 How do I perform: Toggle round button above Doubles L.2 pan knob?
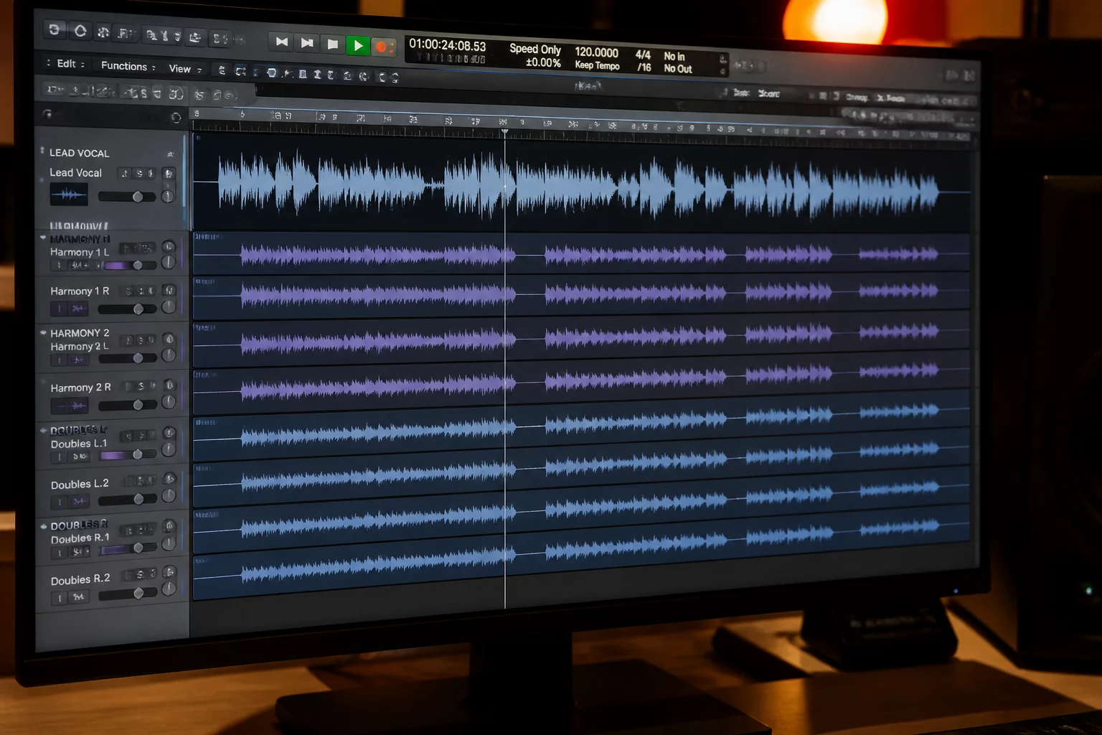pyautogui.click(x=169, y=479)
